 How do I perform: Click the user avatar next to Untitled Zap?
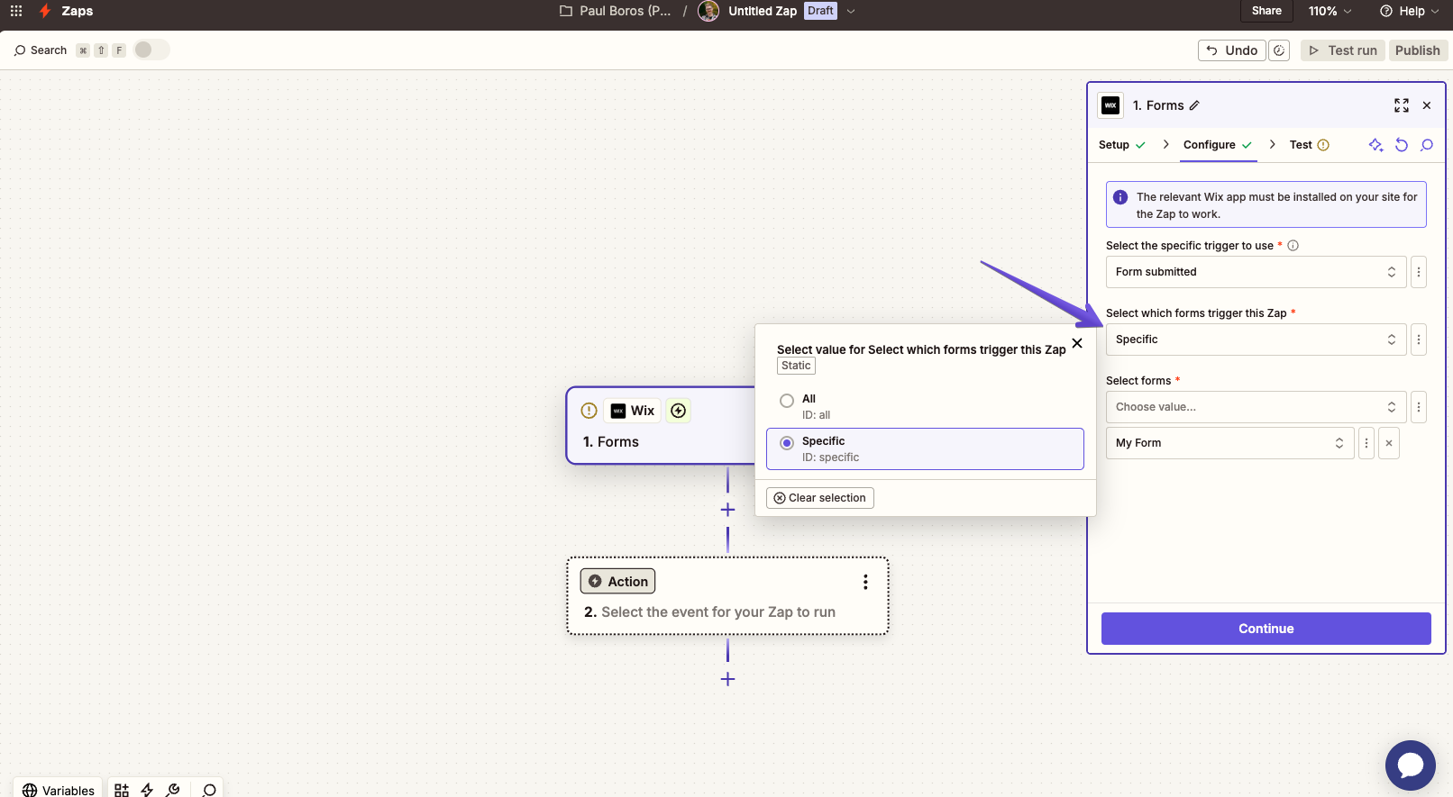pyautogui.click(x=708, y=11)
